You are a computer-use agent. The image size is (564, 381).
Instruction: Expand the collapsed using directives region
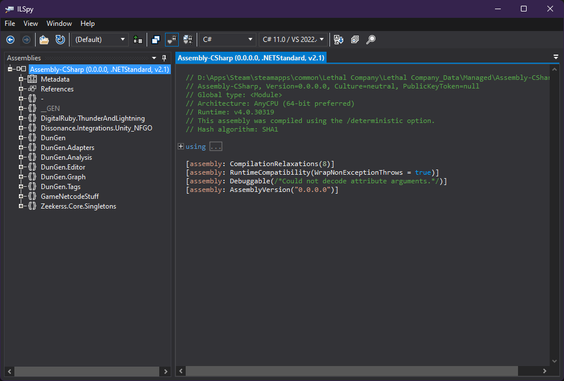click(181, 147)
